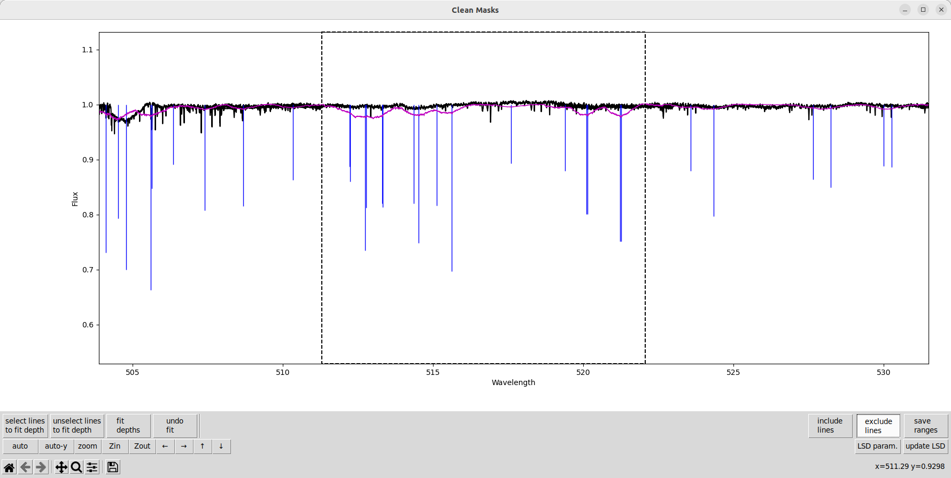Click the 'Clean Masks' window title
Image resolution: width=951 pixels, height=478 pixels.
click(475, 10)
